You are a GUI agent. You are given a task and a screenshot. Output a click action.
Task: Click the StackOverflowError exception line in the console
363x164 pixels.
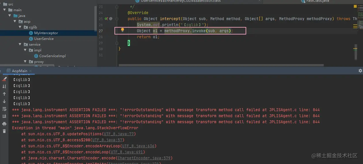tap(75, 128)
